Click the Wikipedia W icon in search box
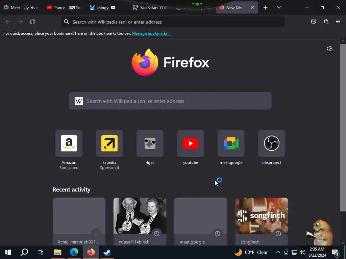The height and width of the screenshot is (259, 346). click(x=79, y=101)
